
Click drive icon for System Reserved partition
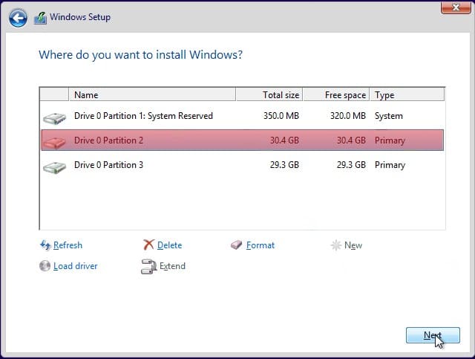54,118
